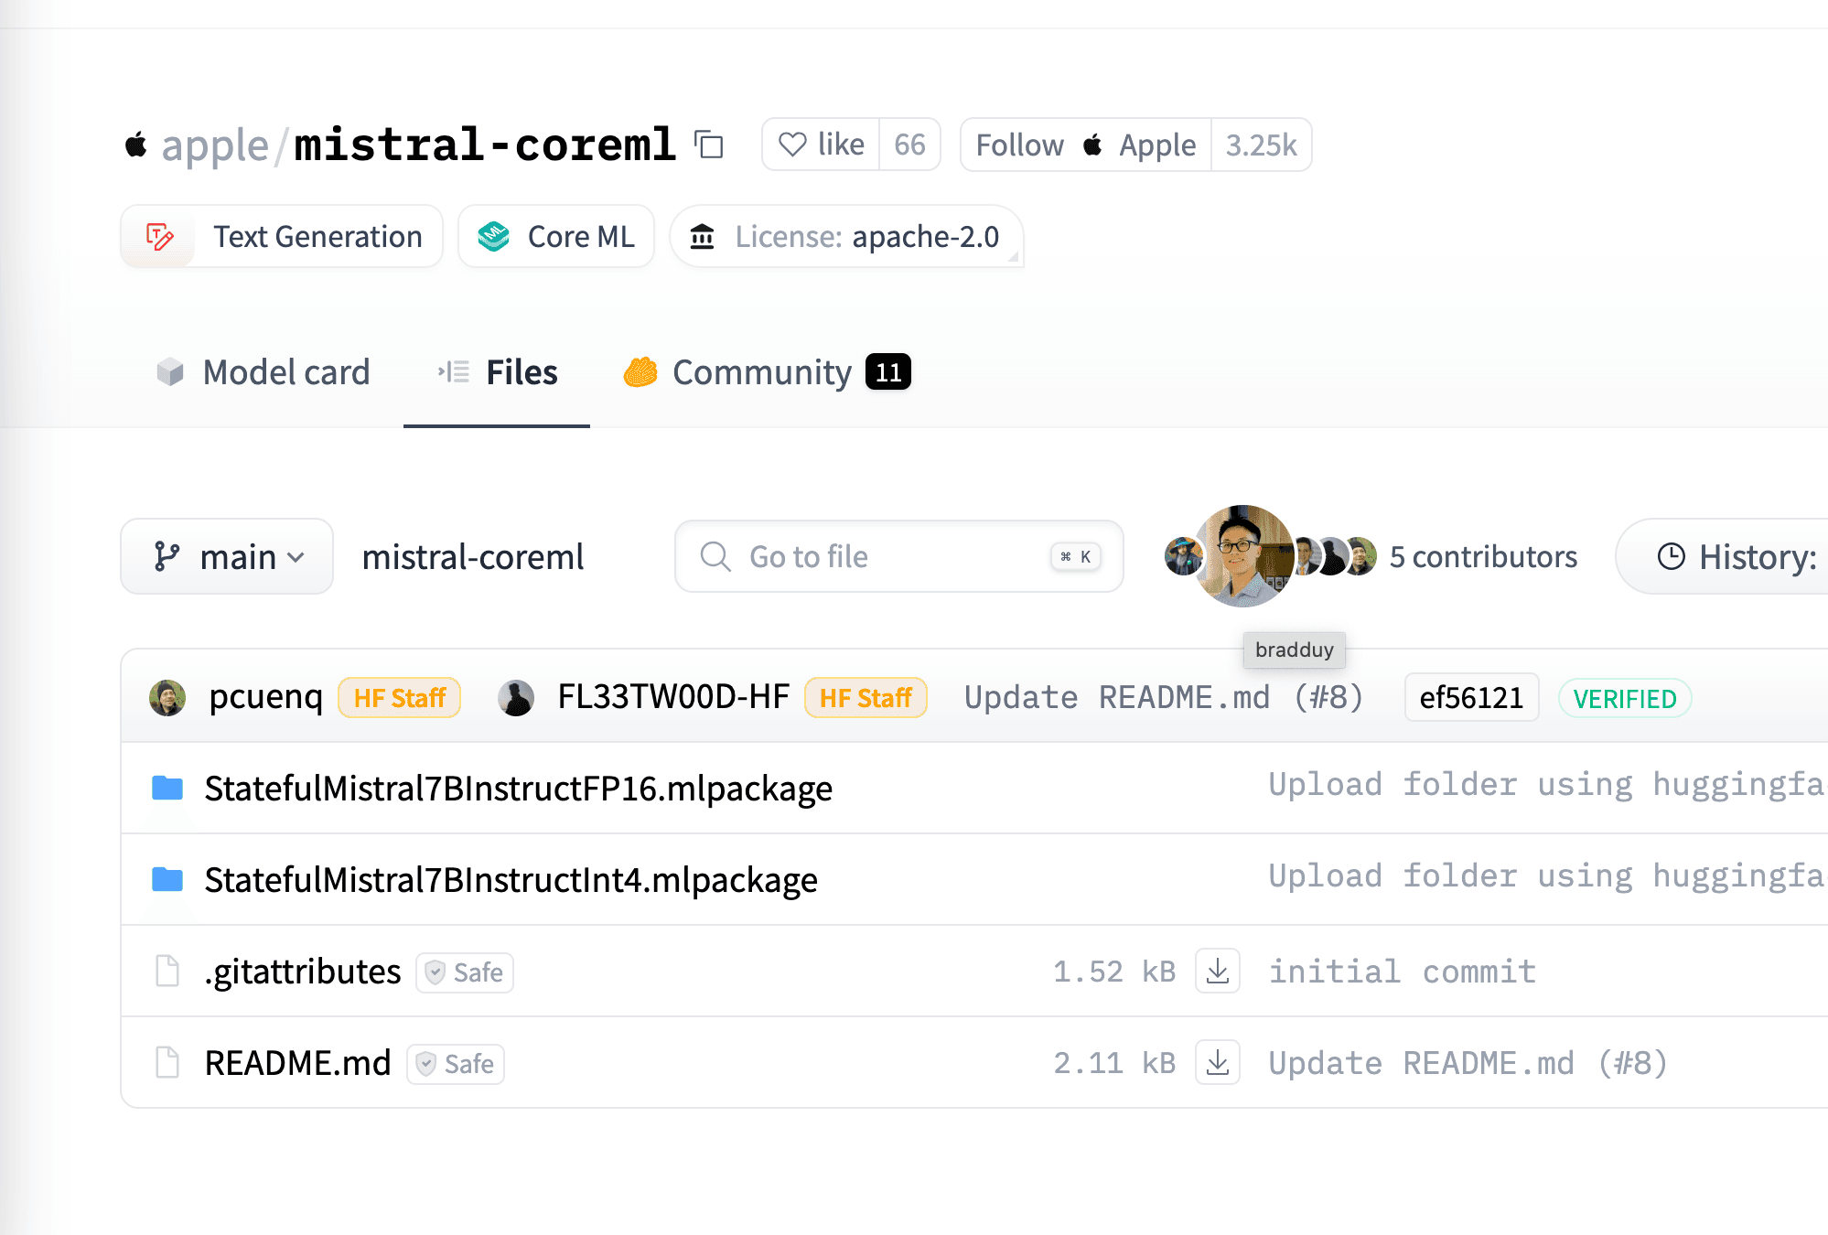The width and height of the screenshot is (1828, 1235).
Task: Open the StatefulMistral7BInstructInt4.mlpackage folder
Action: (x=511, y=879)
